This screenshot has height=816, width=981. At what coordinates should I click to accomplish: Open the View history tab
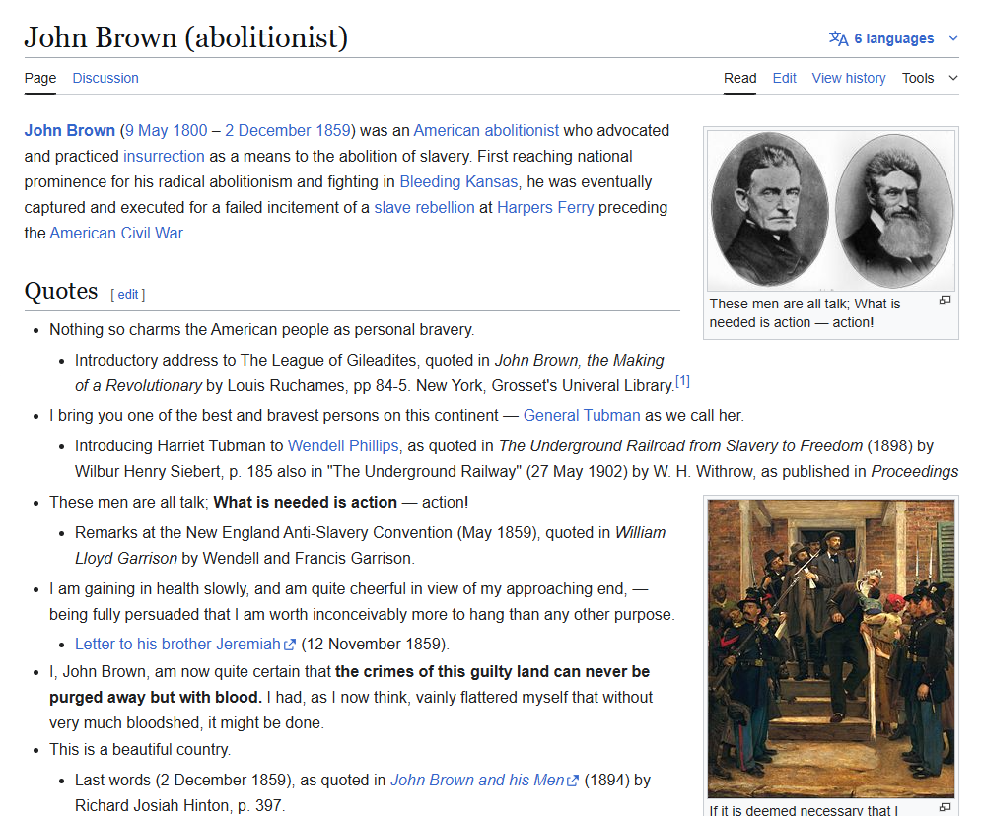click(x=848, y=78)
